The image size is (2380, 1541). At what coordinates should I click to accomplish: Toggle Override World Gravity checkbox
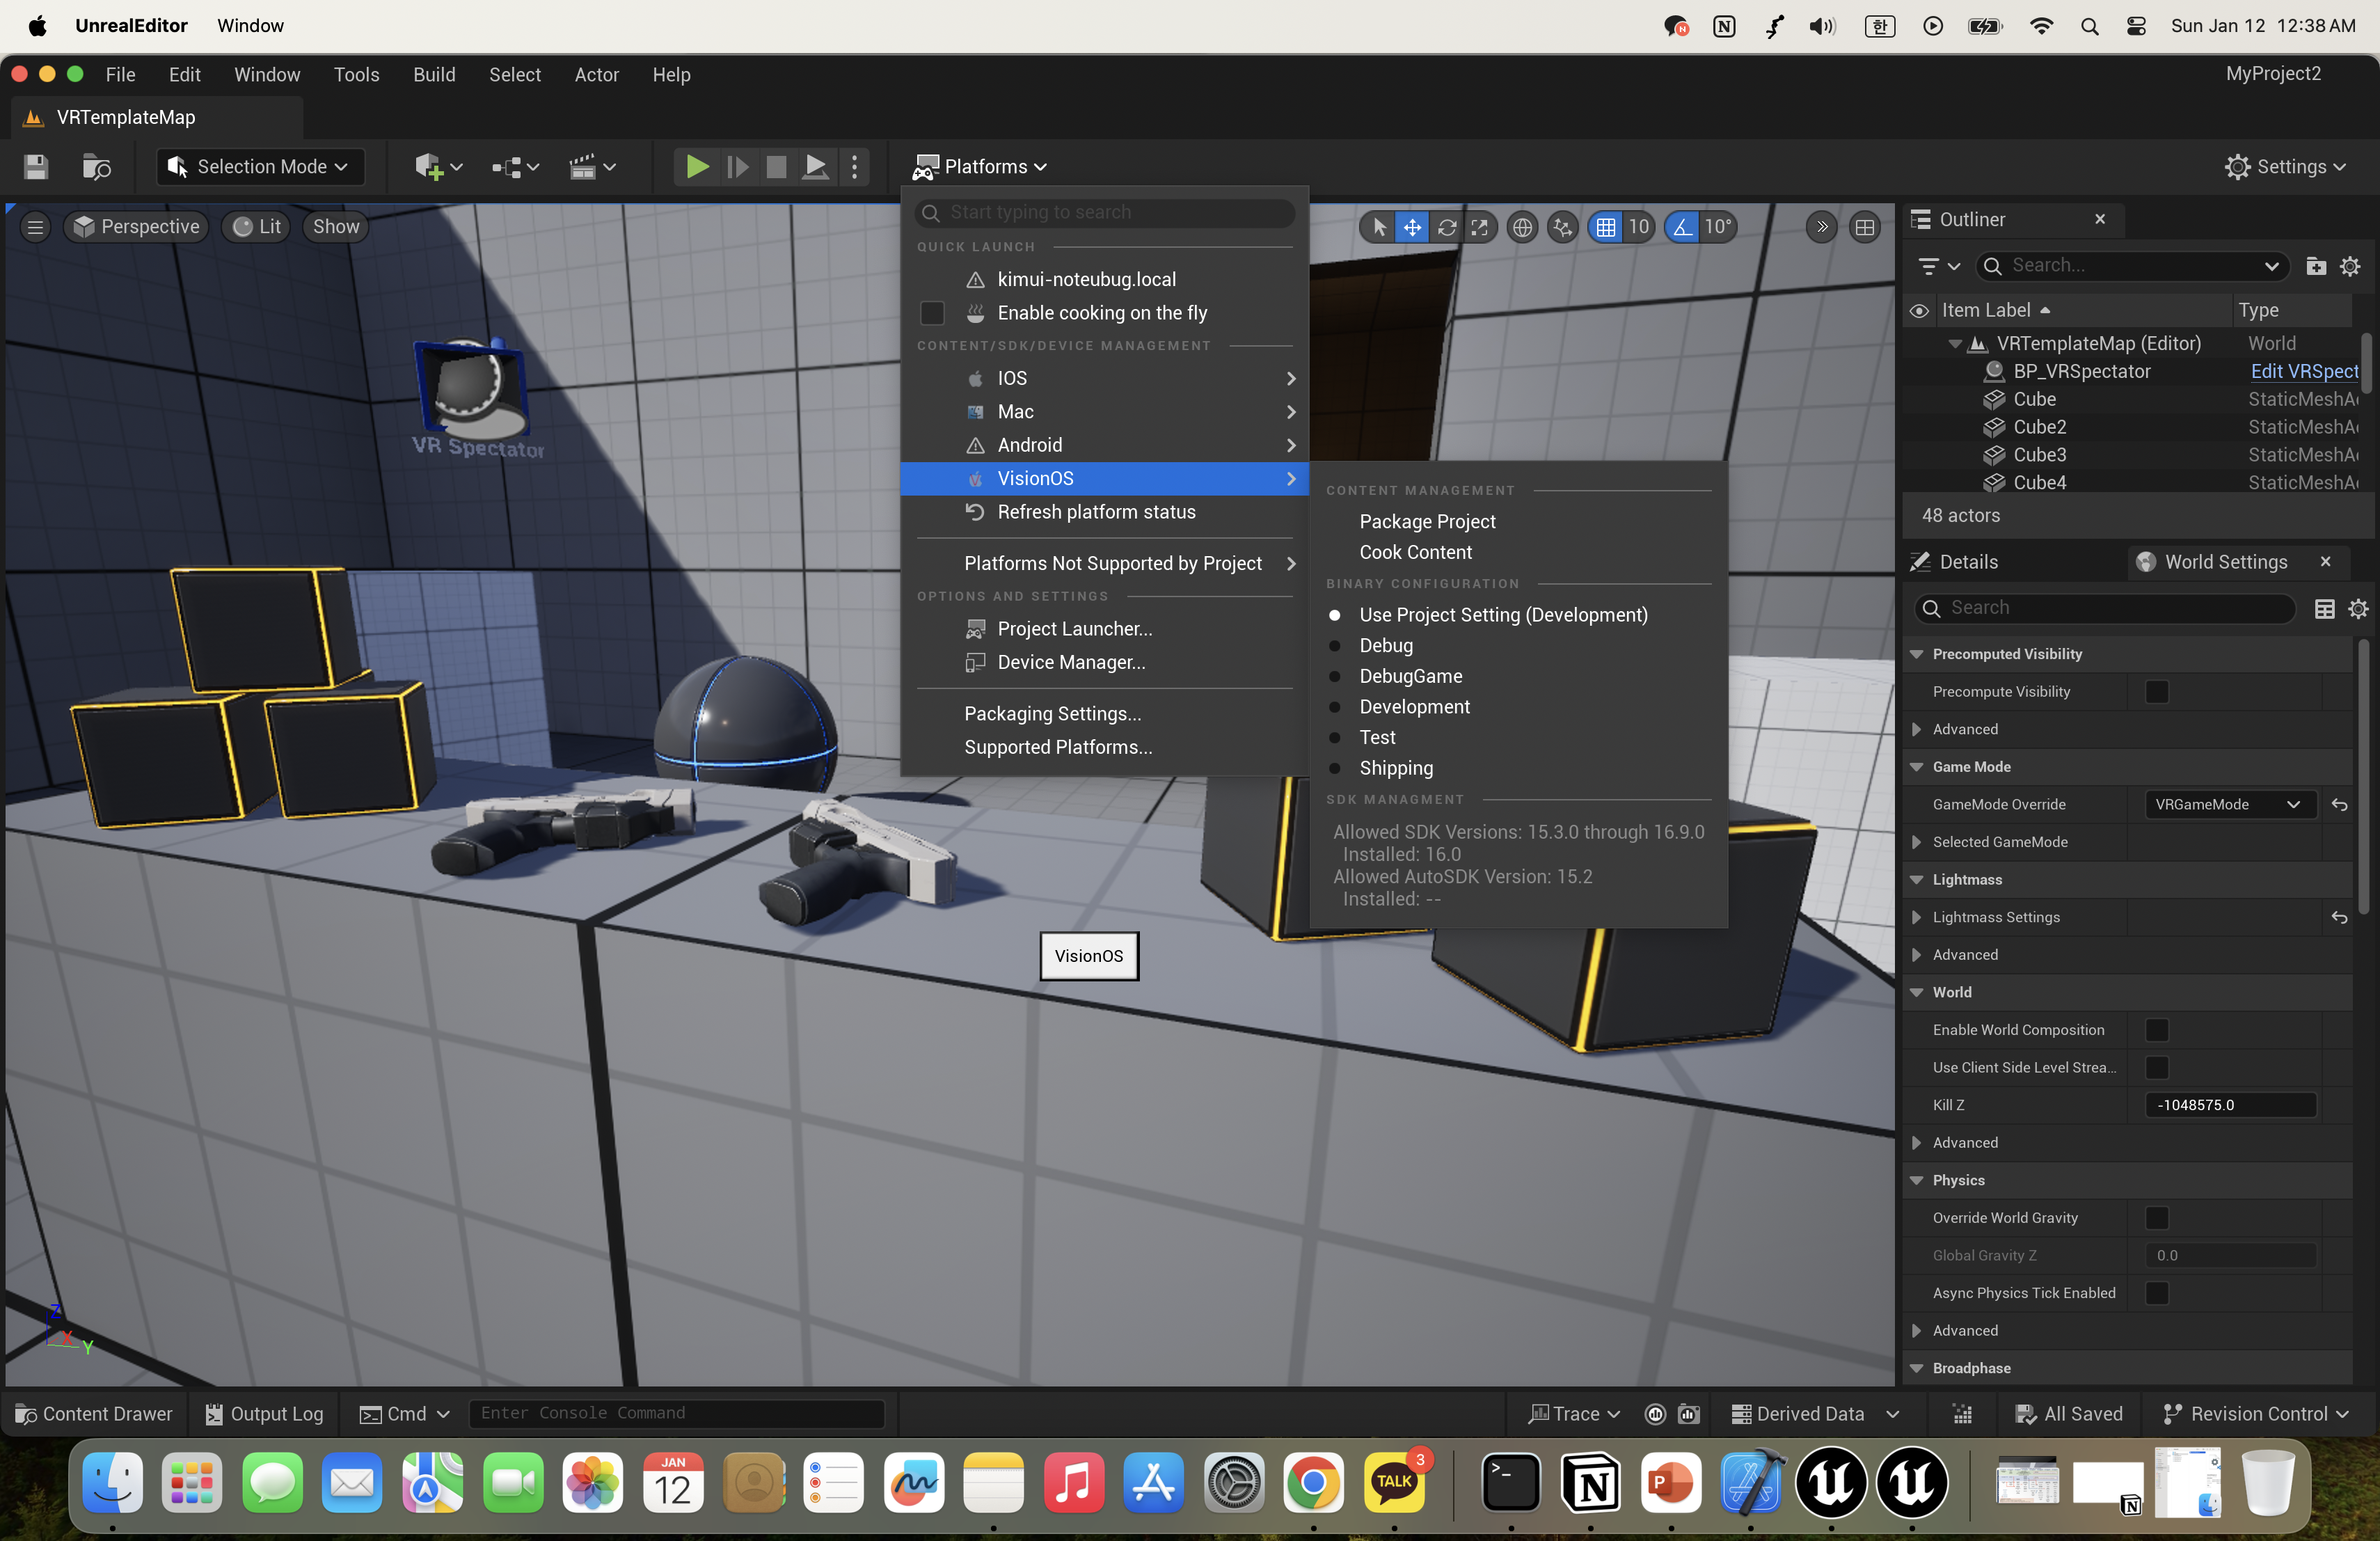pyautogui.click(x=2156, y=1218)
